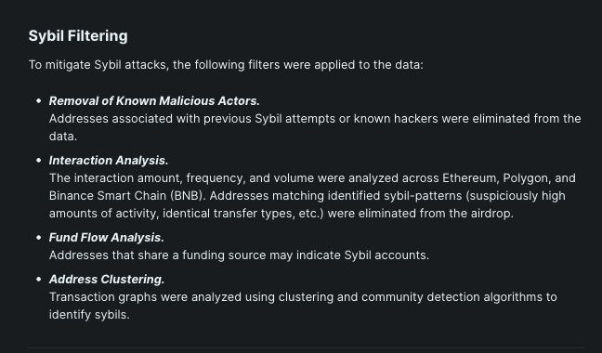Click the bullet before Address Clustering

(38, 280)
